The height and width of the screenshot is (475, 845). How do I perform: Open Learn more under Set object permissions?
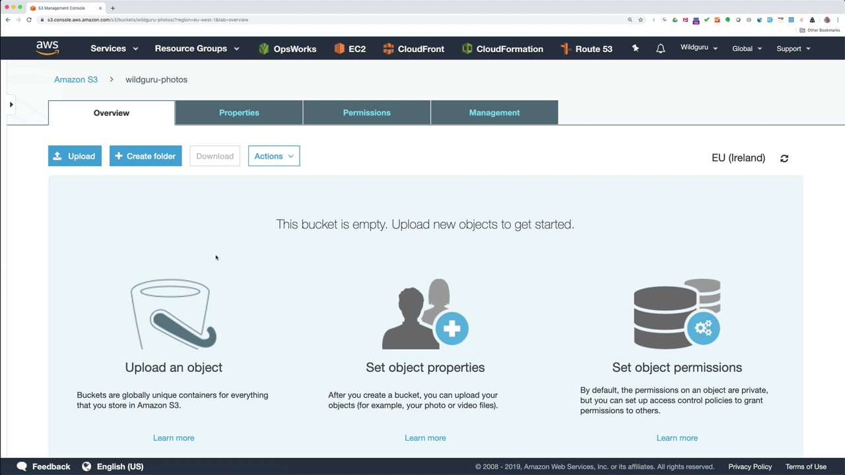pos(677,438)
